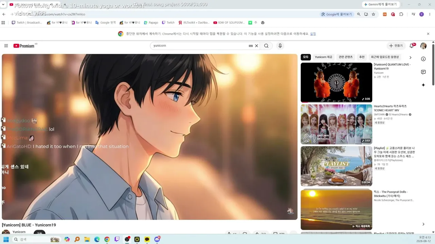The width and height of the screenshot is (435, 244).
Task: Open the sparkle Ask AI icon
Action: [423, 85]
